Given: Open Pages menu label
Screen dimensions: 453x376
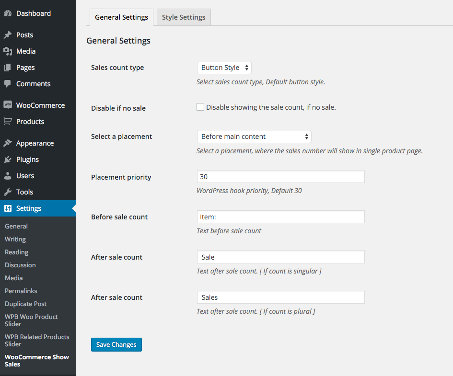Looking at the screenshot, I should click(x=25, y=68).
